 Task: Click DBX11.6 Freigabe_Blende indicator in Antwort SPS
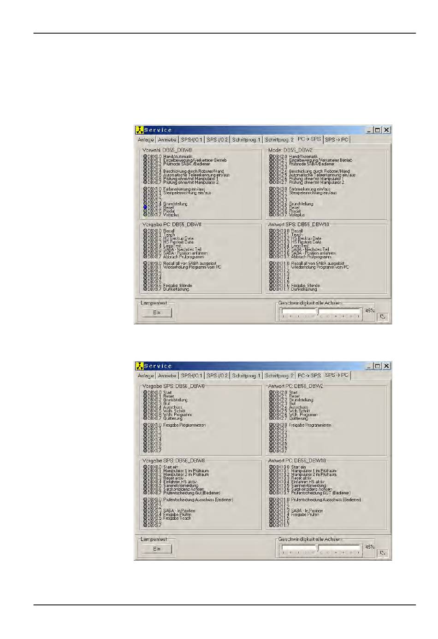point(271,286)
